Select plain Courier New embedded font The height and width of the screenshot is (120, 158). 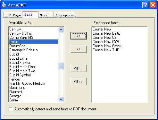click(120, 29)
